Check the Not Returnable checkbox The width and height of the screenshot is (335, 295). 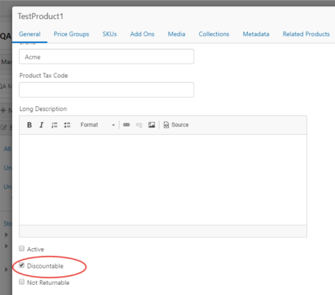(22, 282)
